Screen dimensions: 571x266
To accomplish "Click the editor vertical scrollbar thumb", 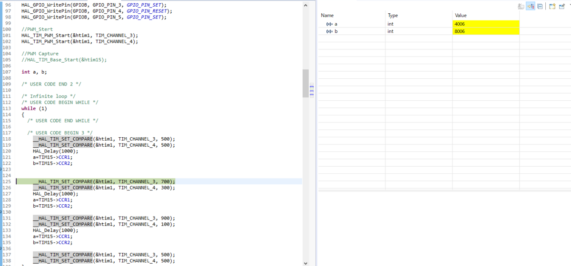I will coord(305,83).
